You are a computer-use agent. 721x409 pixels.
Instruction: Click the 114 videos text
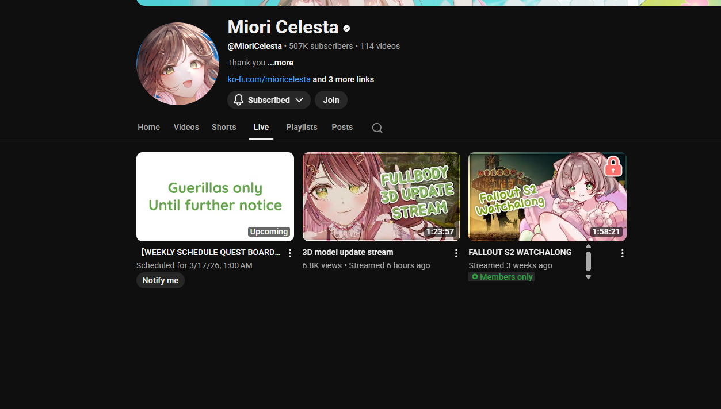380,46
